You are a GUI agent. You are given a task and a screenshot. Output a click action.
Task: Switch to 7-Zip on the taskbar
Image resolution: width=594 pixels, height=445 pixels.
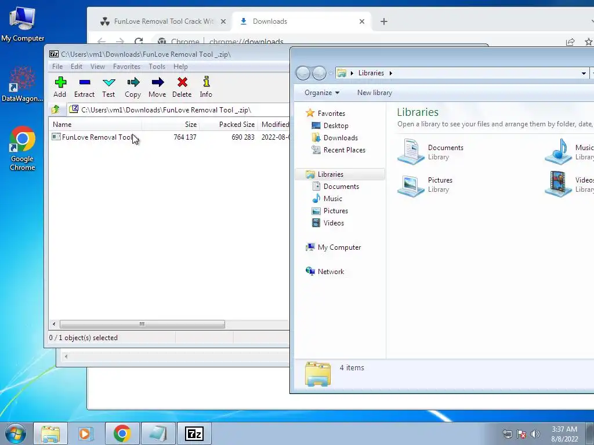(194, 433)
